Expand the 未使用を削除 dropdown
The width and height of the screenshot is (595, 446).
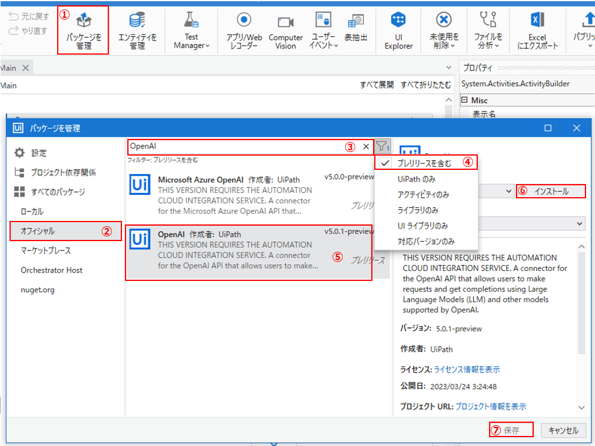coord(444,30)
